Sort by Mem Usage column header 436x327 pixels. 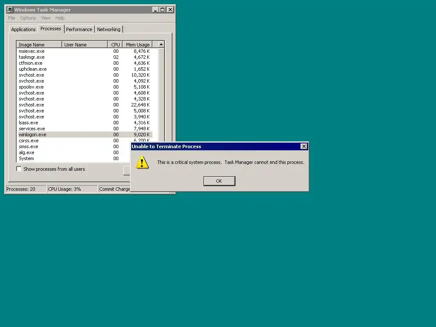[138, 44]
